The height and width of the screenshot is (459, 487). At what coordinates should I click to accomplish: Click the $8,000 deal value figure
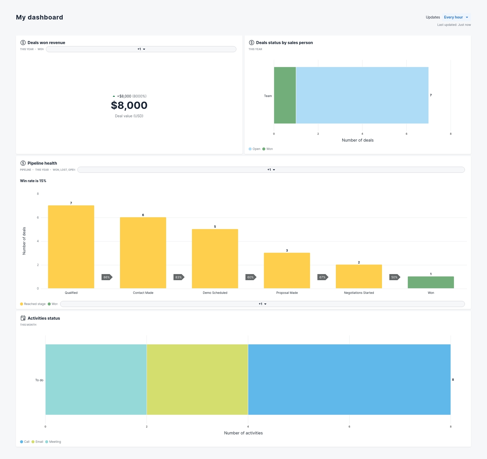tap(129, 105)
